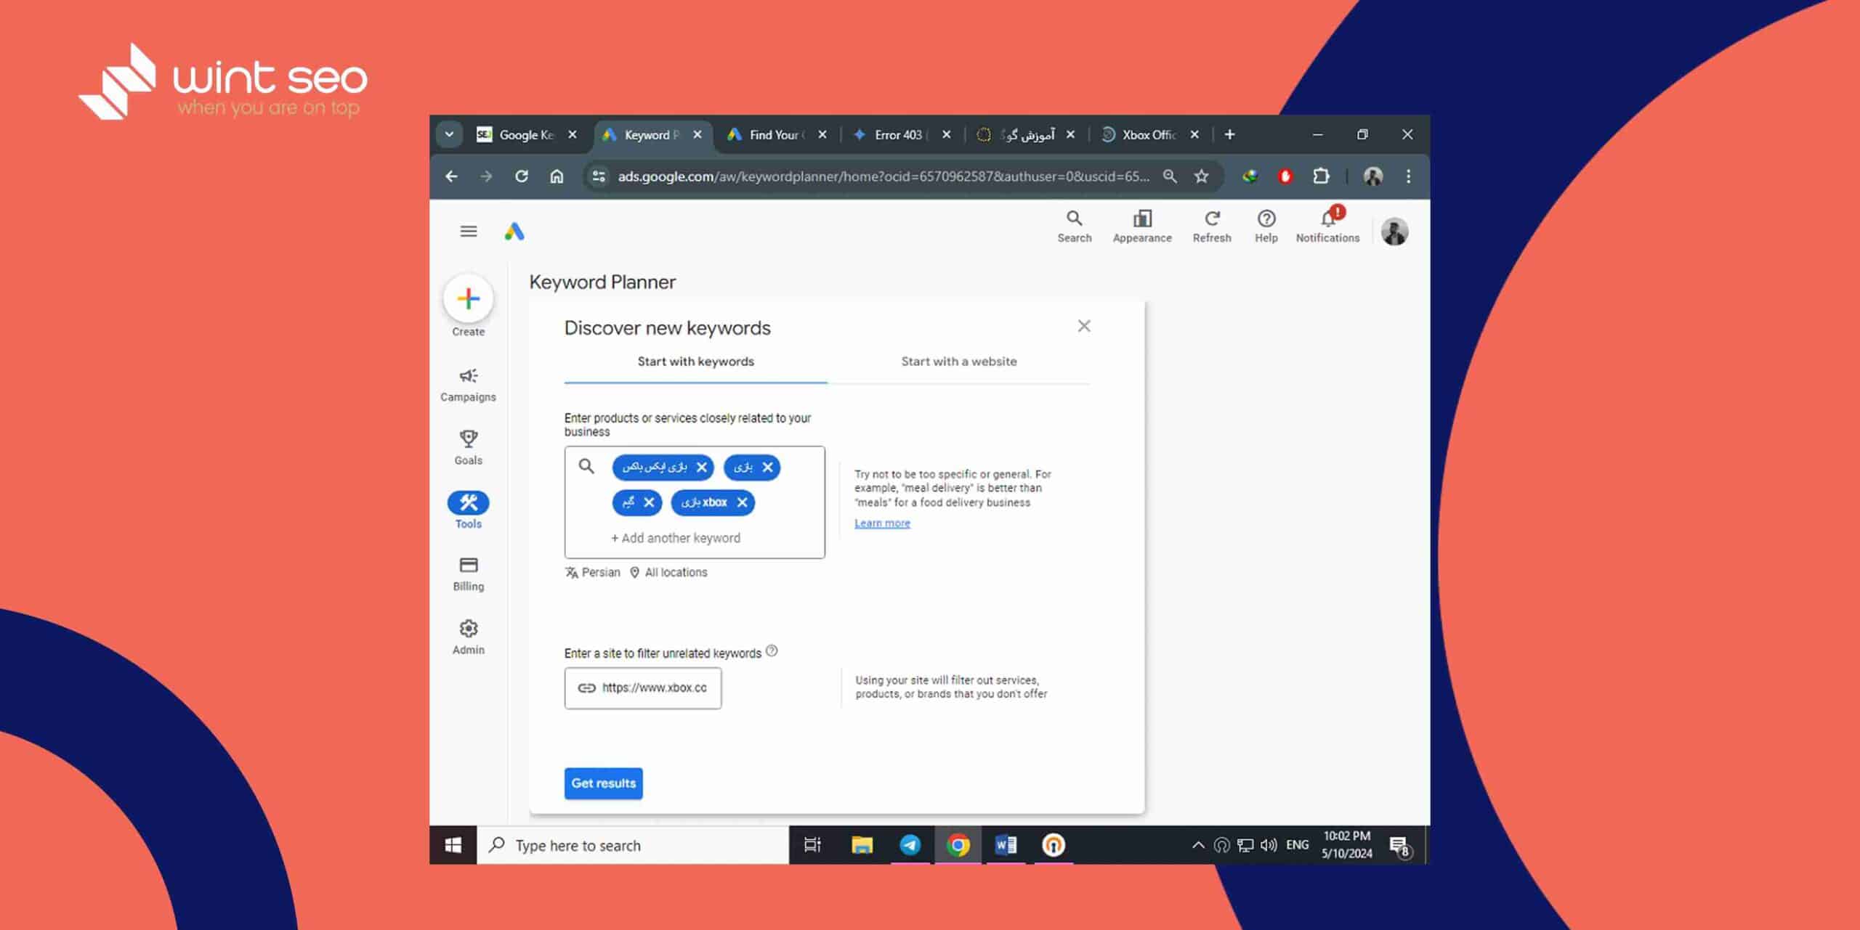The width and height of the screenshot is (1860, 930).
Task: Close the Discover new keywords dialog
Action: [1084, 326]
